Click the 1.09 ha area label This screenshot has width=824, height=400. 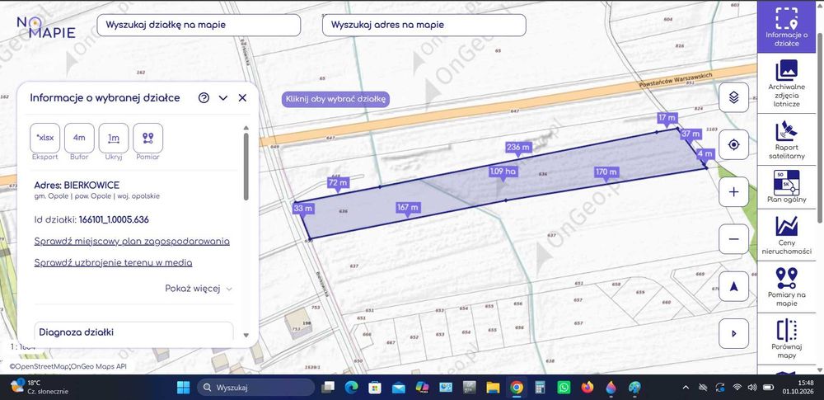503,172
